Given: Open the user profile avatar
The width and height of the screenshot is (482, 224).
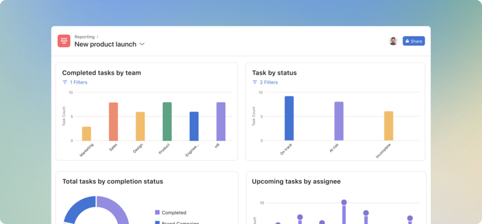Looking at the screenshot, I should [x=393, y=41].
